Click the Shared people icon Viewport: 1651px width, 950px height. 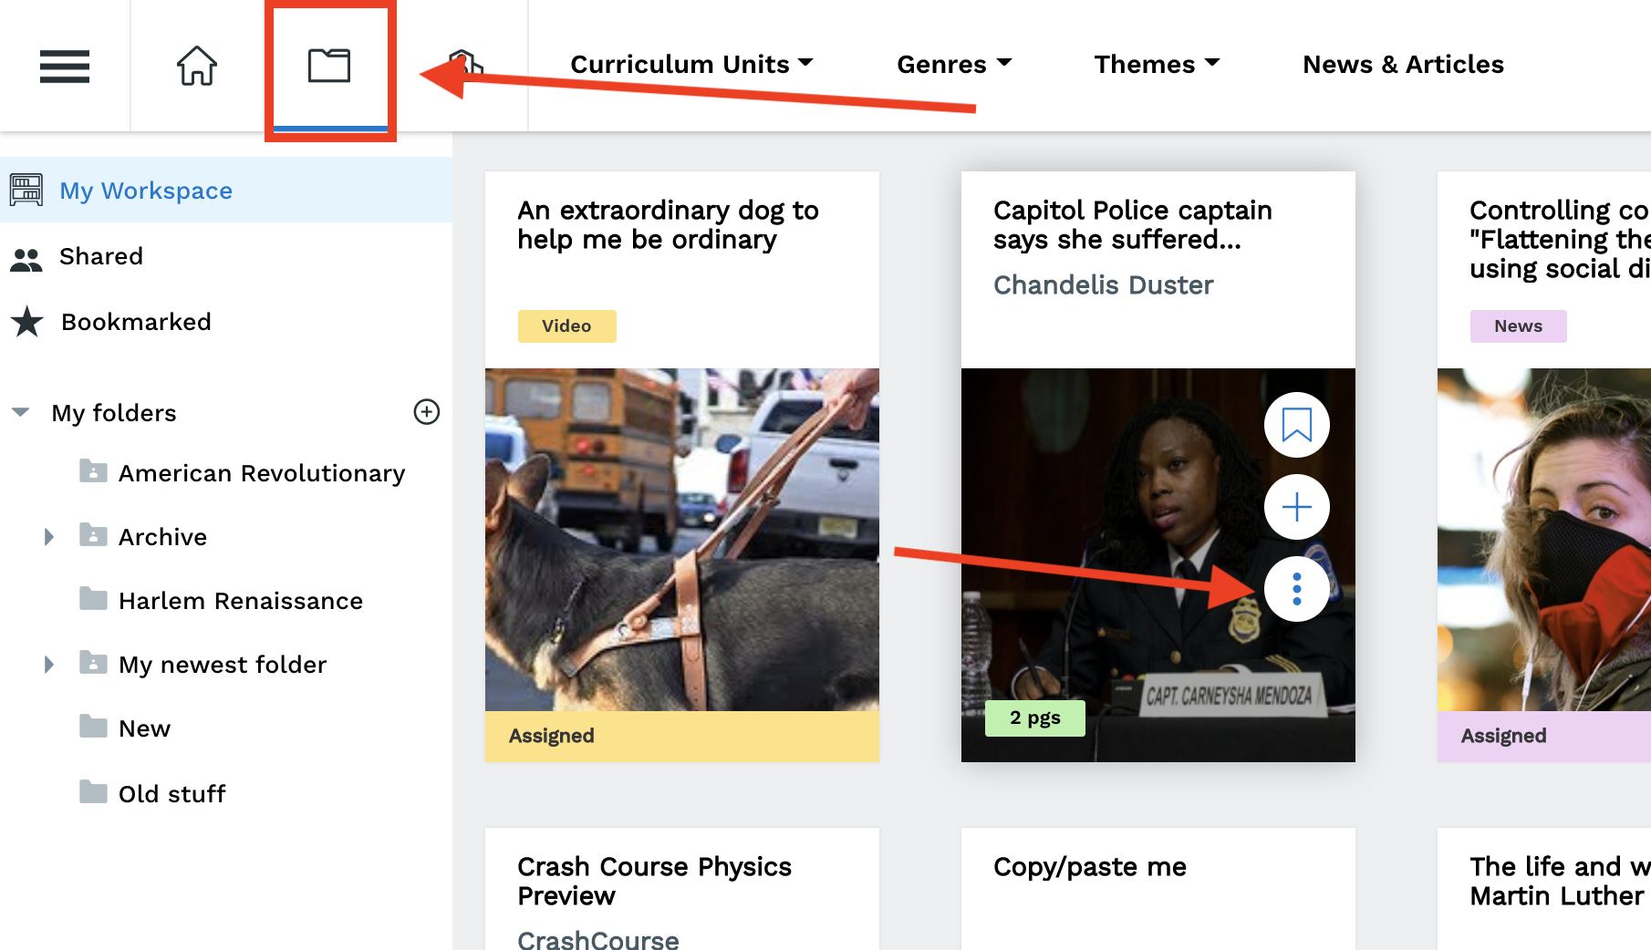[x=26, y=260]
